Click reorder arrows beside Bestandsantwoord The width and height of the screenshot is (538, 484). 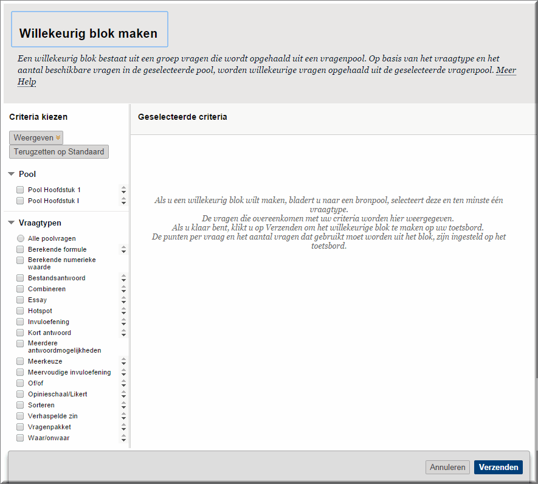tap(123, 278)
